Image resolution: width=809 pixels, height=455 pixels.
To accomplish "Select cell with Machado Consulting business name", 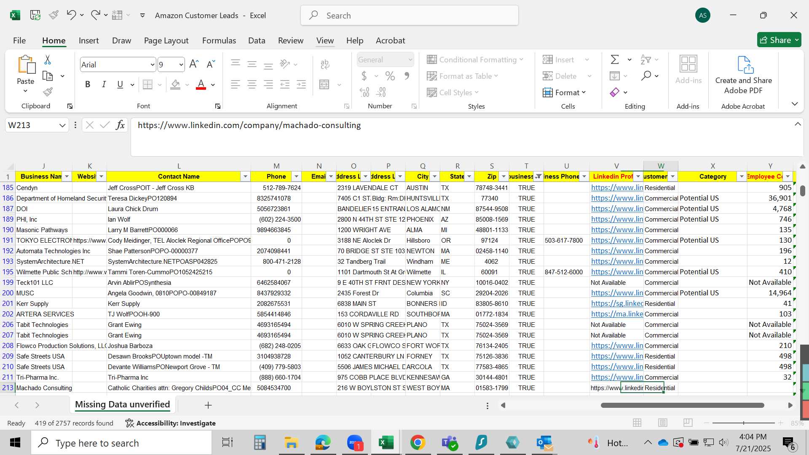I will (x=44, y=388).
